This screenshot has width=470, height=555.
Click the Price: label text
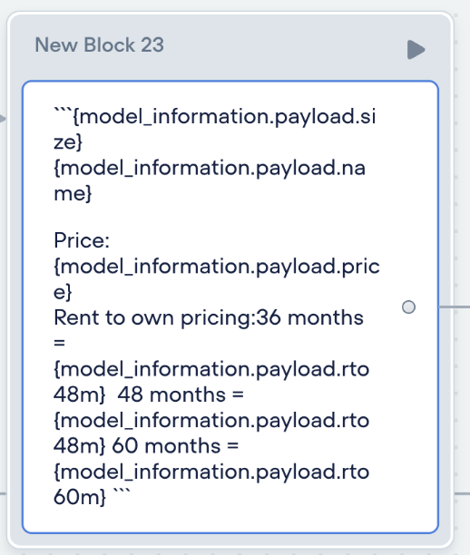coord(82,240)
